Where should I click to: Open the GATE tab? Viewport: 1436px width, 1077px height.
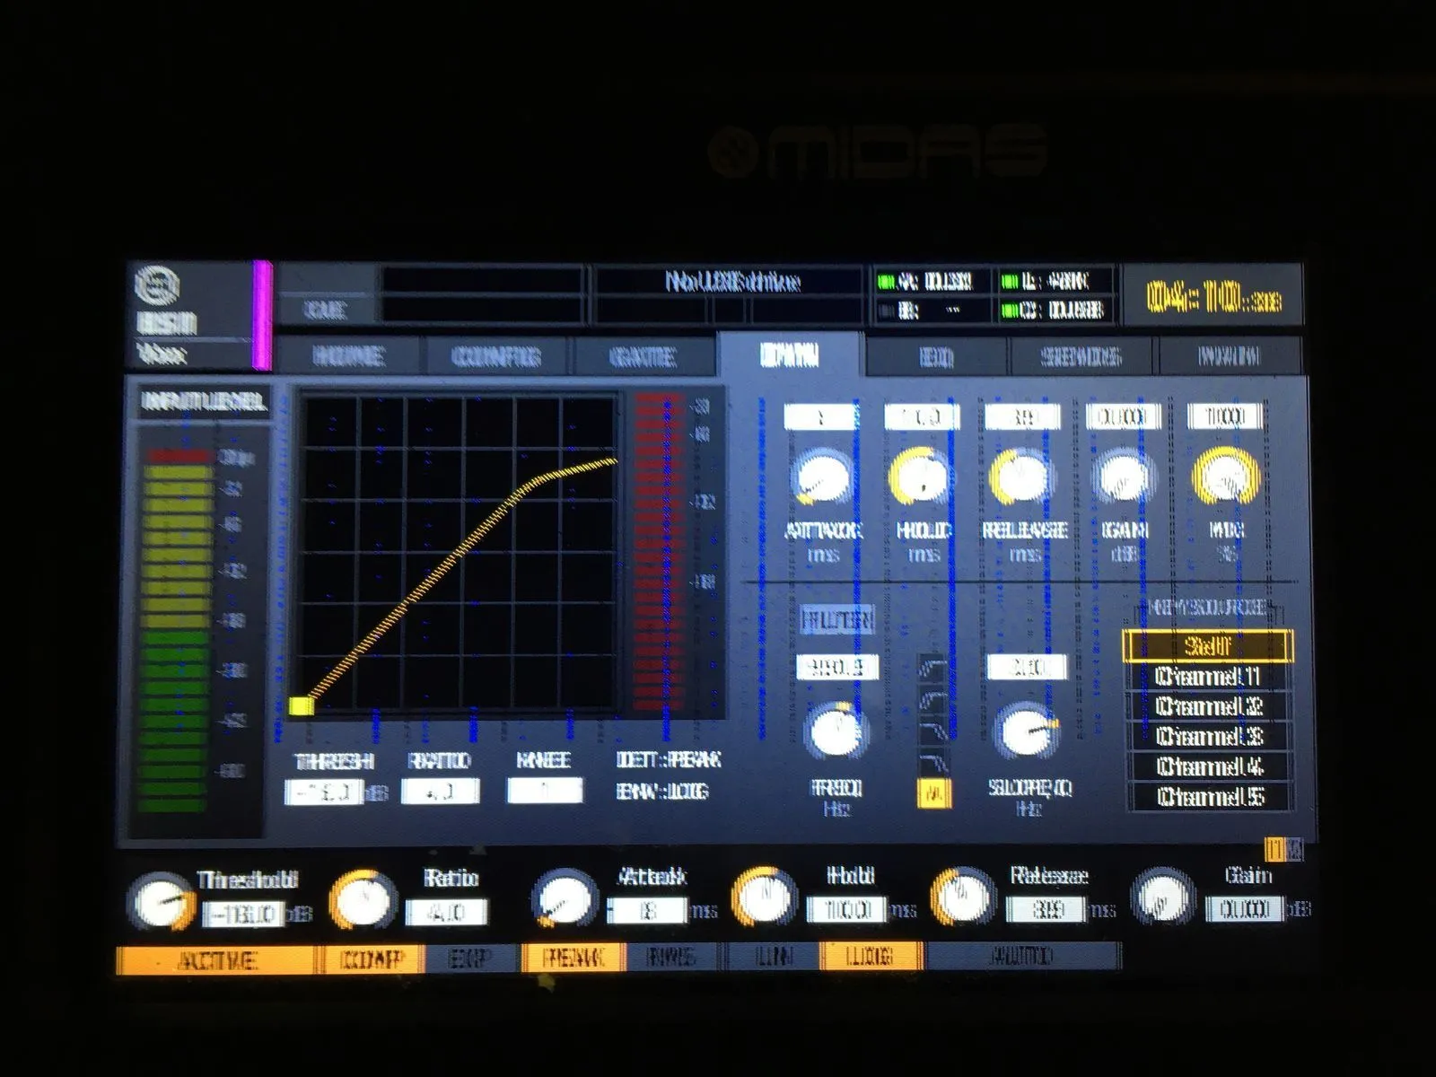pos(643,357)
